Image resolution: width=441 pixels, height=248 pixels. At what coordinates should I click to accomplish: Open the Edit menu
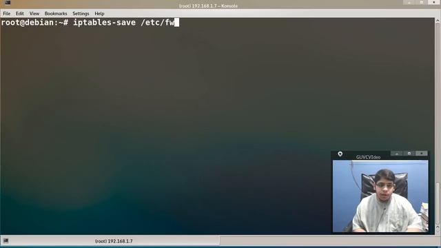20,14
